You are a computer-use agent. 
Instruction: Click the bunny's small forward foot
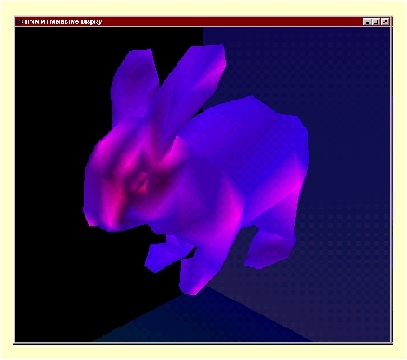[x=164, y=255]
